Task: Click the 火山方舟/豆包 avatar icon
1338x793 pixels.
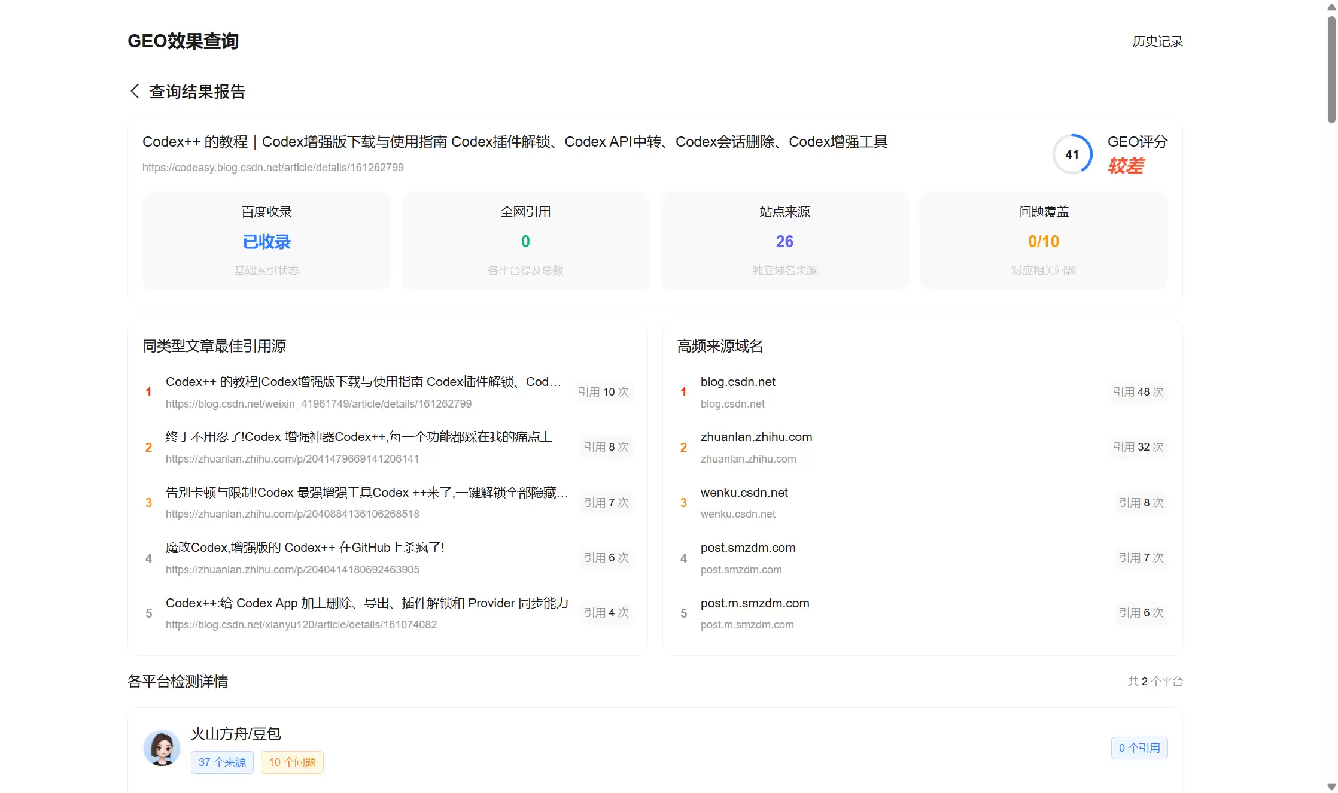Action: click(x=162, y=748)
